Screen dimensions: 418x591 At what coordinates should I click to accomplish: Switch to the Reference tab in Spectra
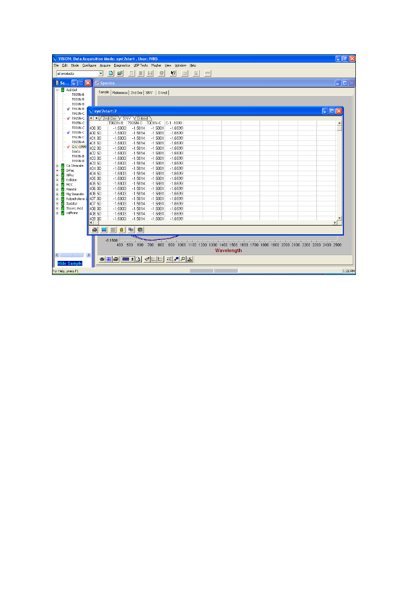[x=120, y=93]
